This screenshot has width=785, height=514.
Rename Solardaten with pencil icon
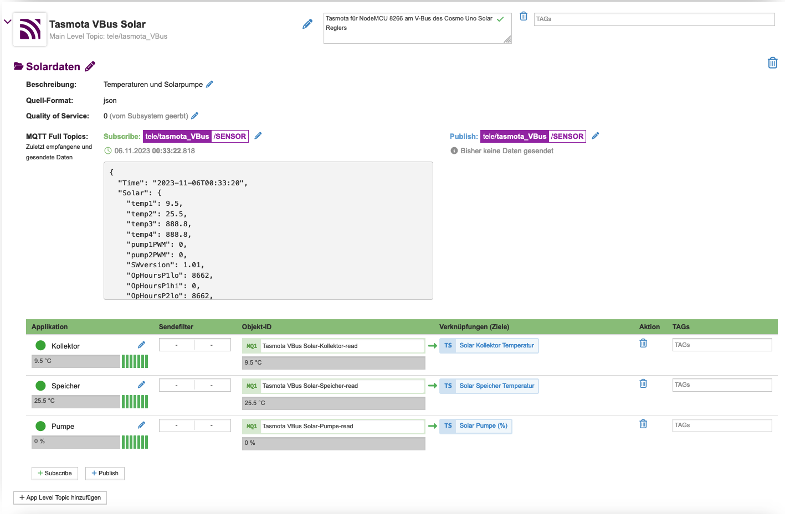pos(90,66)
